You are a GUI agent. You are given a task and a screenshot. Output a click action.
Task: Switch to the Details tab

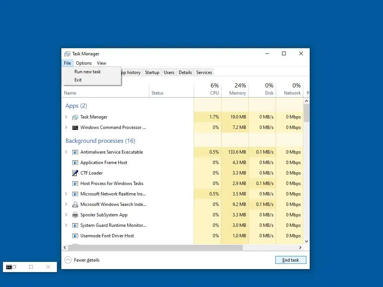[185, 72]
